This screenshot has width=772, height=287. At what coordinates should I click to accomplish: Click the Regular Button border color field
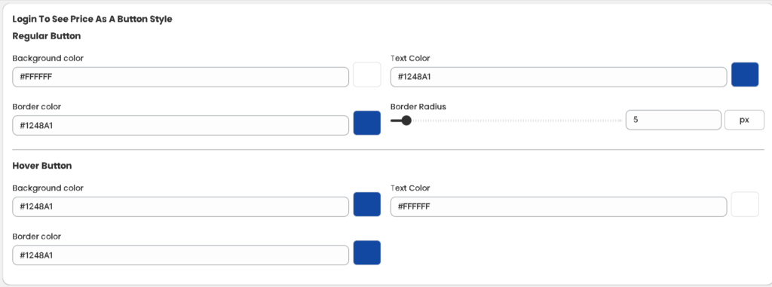181,126
